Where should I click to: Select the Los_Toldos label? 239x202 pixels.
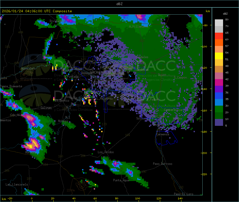[106, 152]
